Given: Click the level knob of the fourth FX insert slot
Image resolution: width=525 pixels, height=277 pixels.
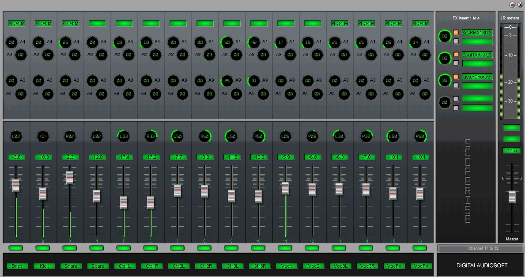Looking at the screenshot, I should coord(444,102).
